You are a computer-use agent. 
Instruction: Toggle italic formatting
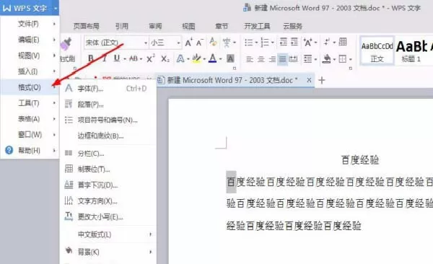(105, 58)
